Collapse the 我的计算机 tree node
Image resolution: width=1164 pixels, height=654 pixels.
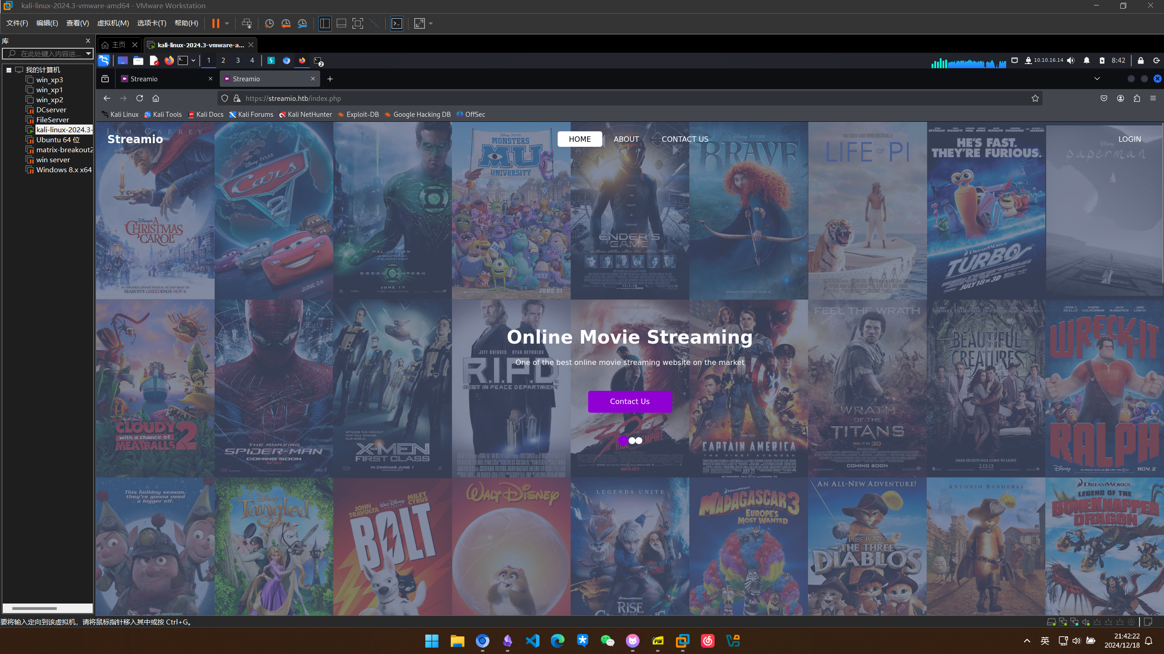pos(9,70)
